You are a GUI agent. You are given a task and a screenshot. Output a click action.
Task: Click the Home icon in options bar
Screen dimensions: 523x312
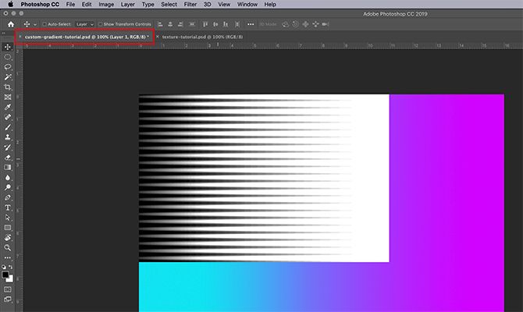point(11,24)
